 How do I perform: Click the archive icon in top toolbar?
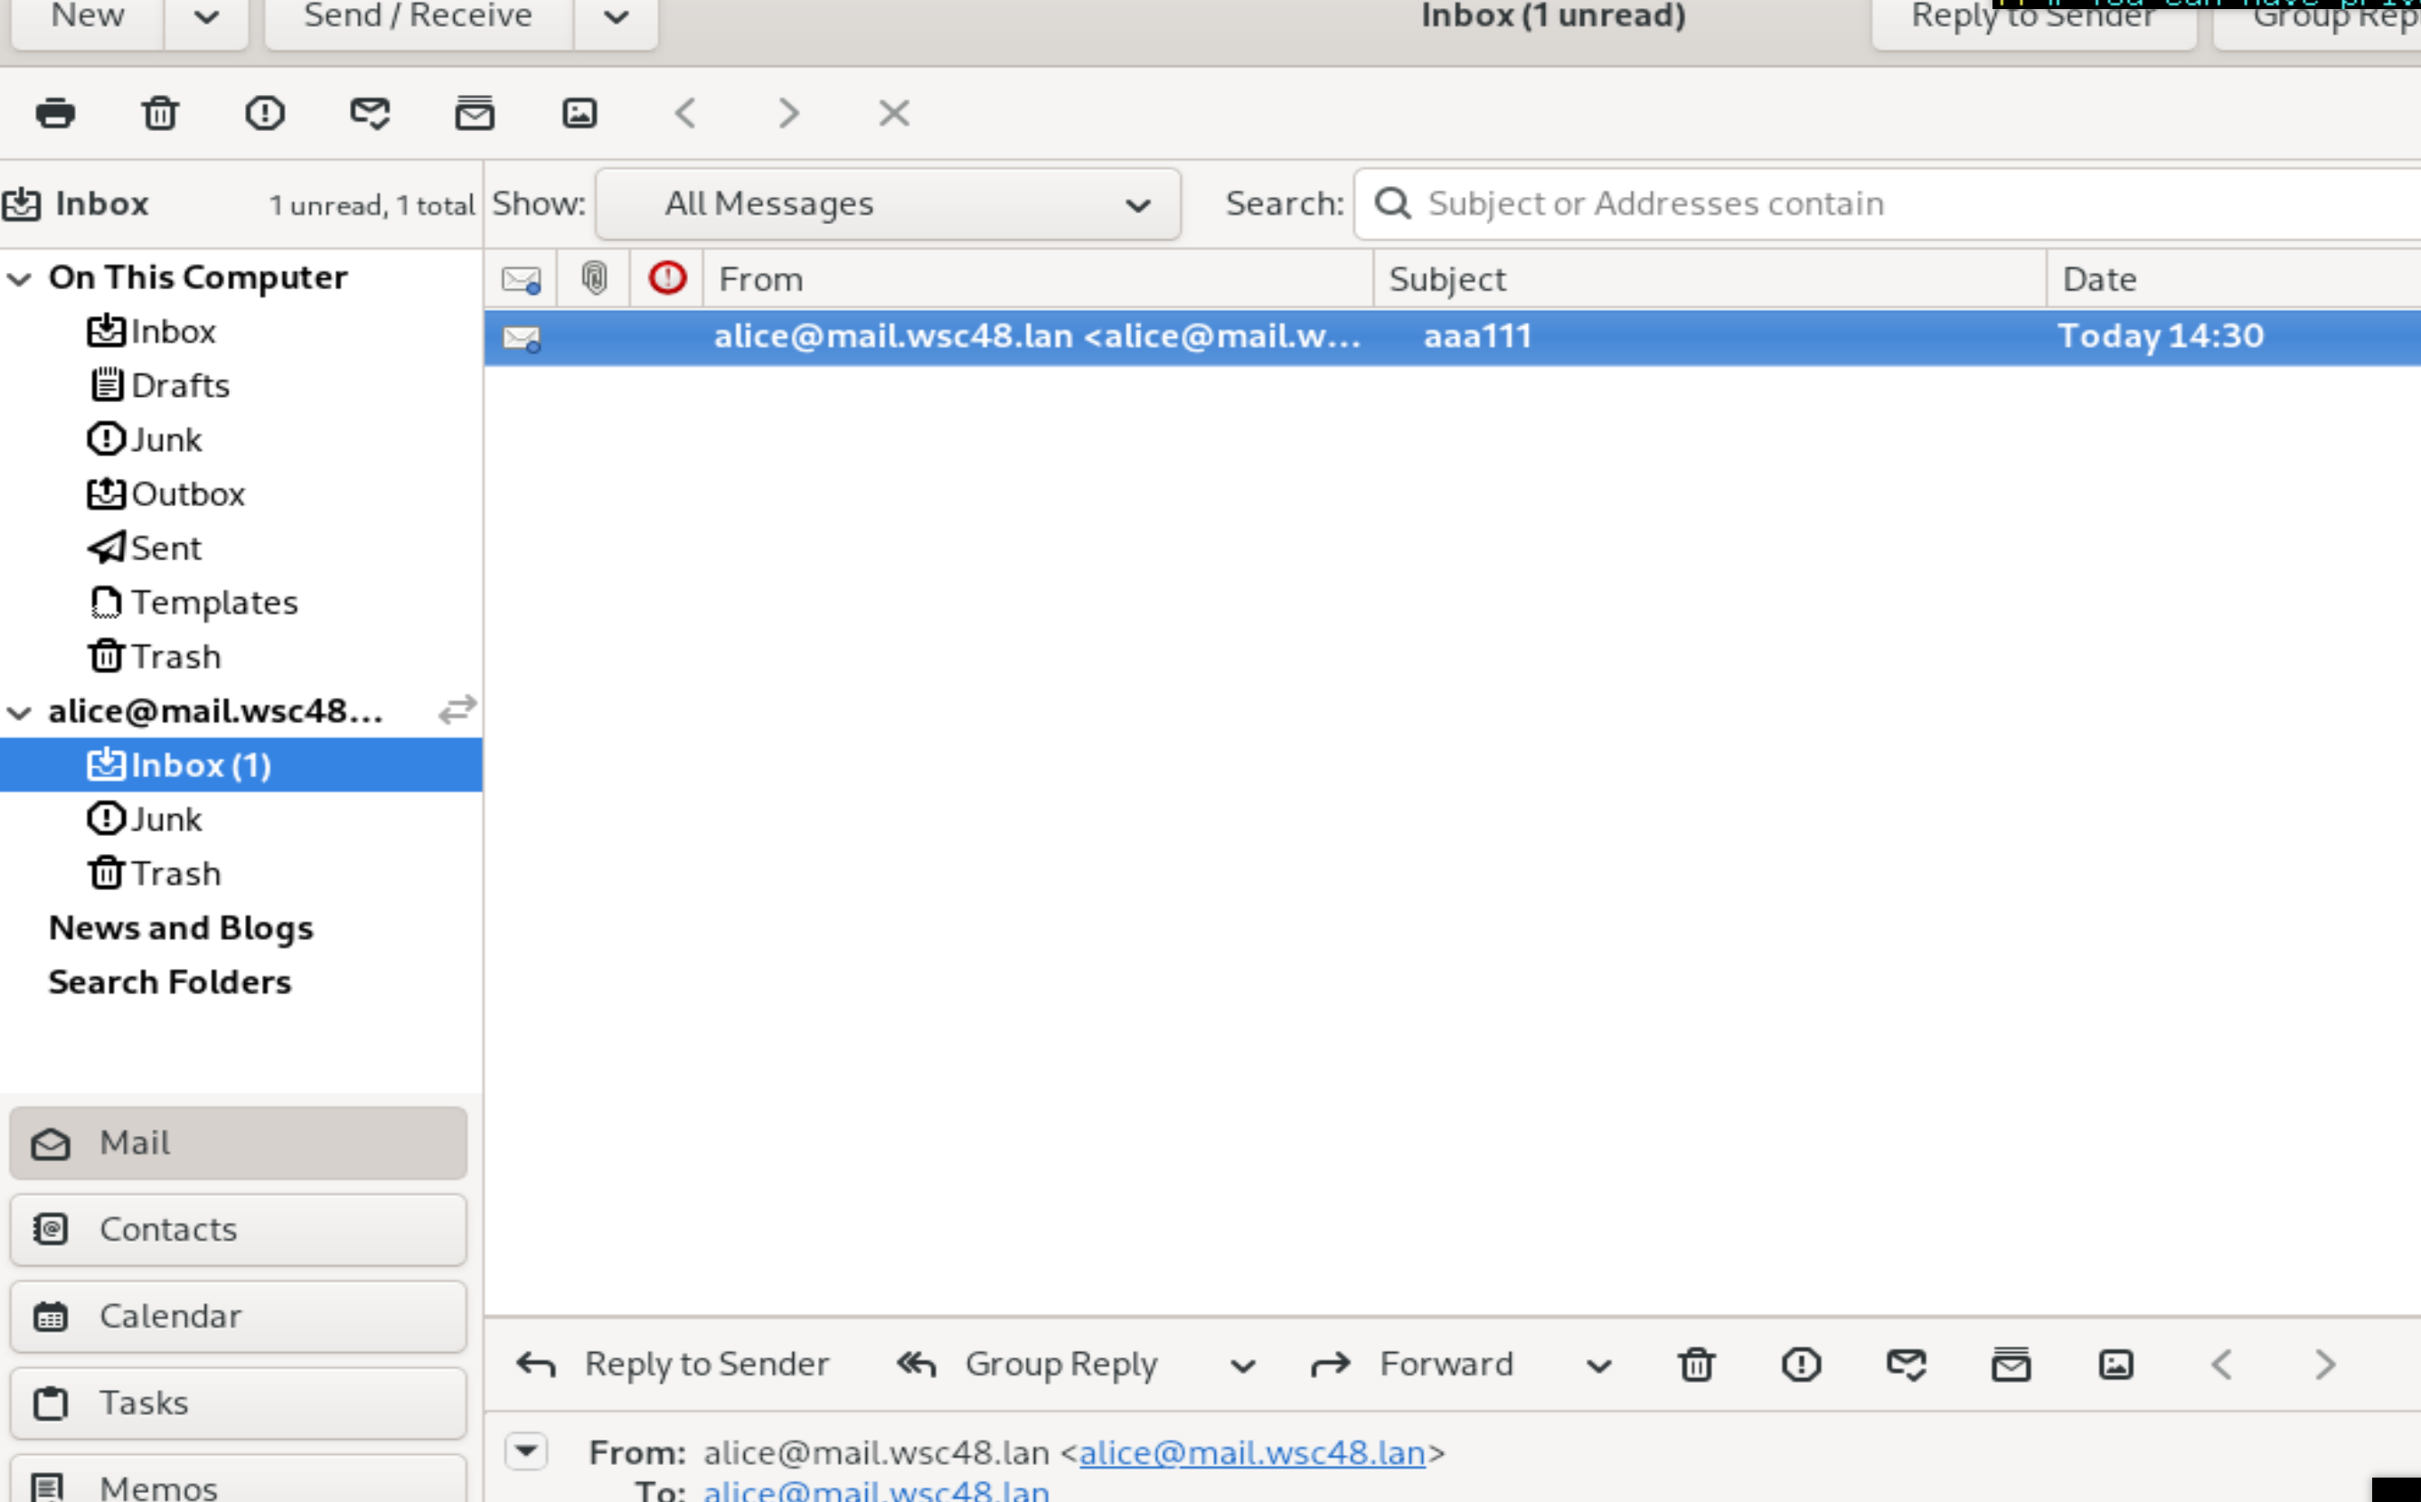475,113
